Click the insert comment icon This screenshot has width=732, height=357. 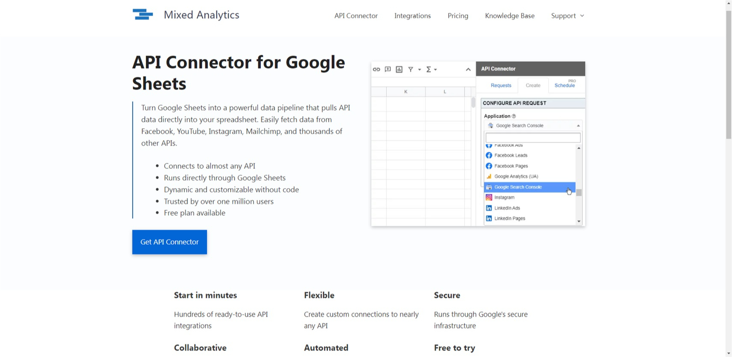pos(388,69)
